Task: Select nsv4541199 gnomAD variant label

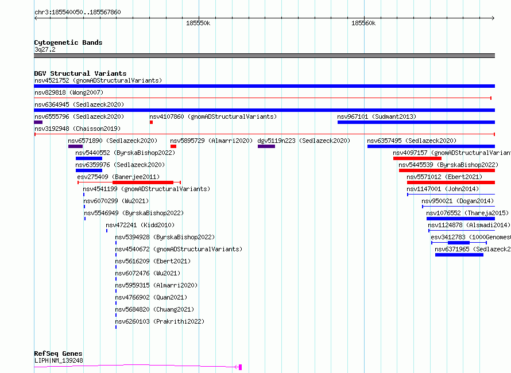Action: click(x=146, y=189)
